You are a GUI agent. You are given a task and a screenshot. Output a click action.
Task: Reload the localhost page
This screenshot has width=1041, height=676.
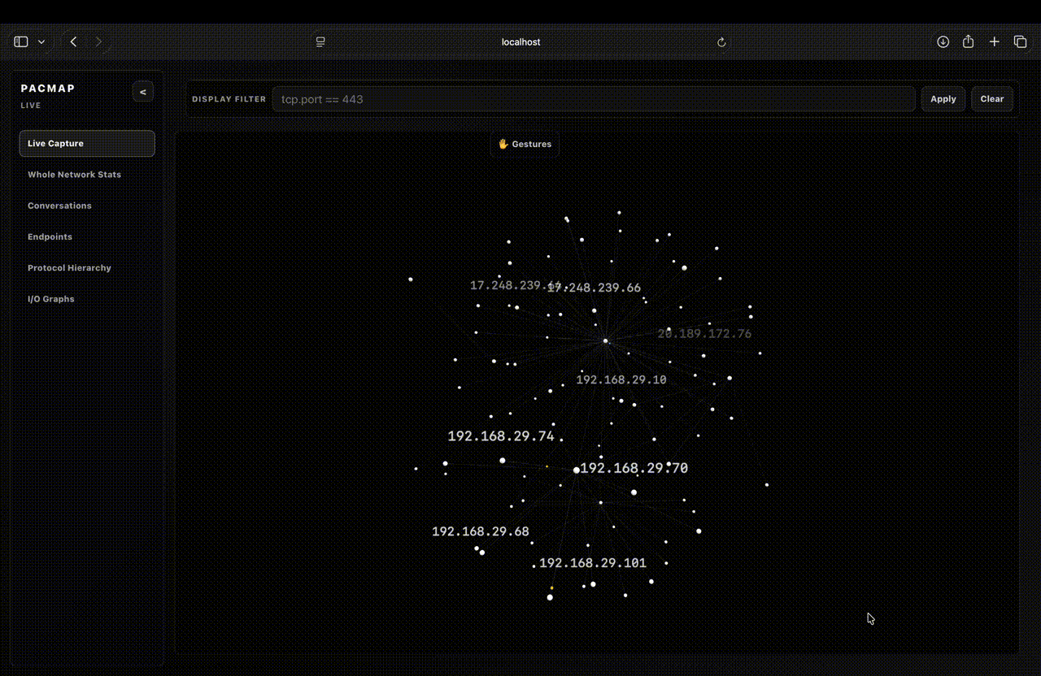[x=721, y=42]
